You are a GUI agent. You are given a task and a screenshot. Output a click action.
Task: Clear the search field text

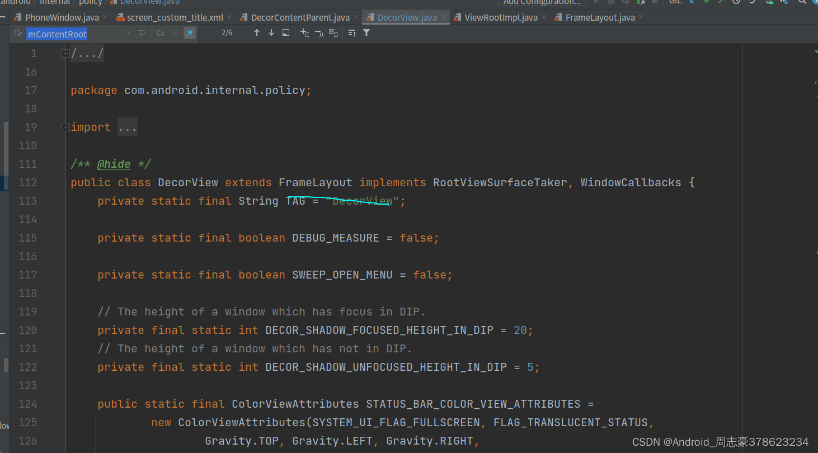[x=129, y=34]
